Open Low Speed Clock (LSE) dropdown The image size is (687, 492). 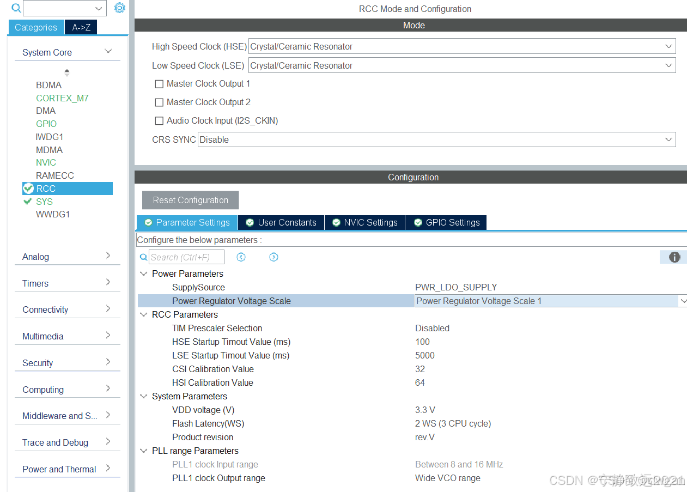click(462, 65)
